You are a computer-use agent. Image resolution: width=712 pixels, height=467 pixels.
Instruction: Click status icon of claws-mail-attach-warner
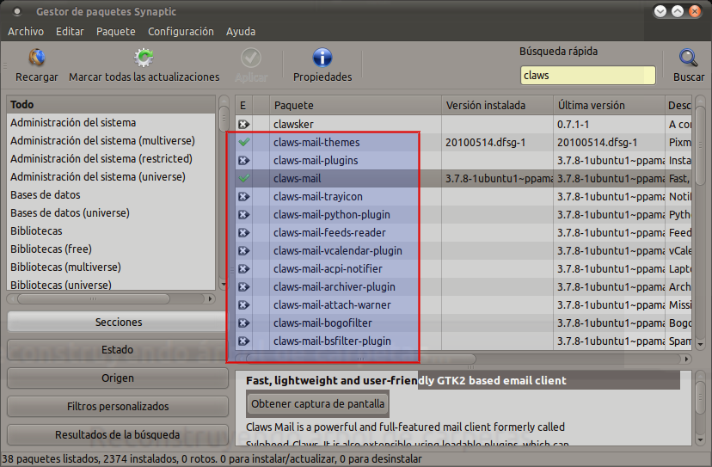pyautogui.click(x=244, y=304)
